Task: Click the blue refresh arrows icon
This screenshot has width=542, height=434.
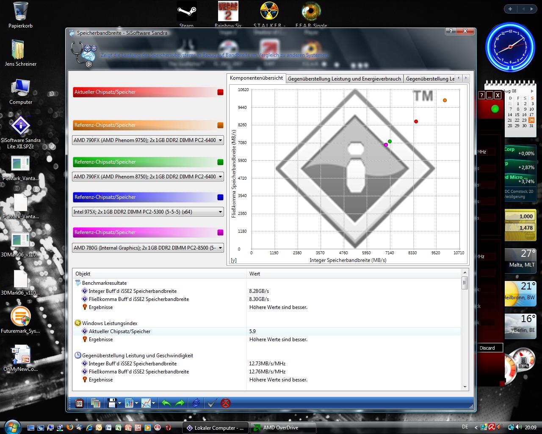Action: 196,403
